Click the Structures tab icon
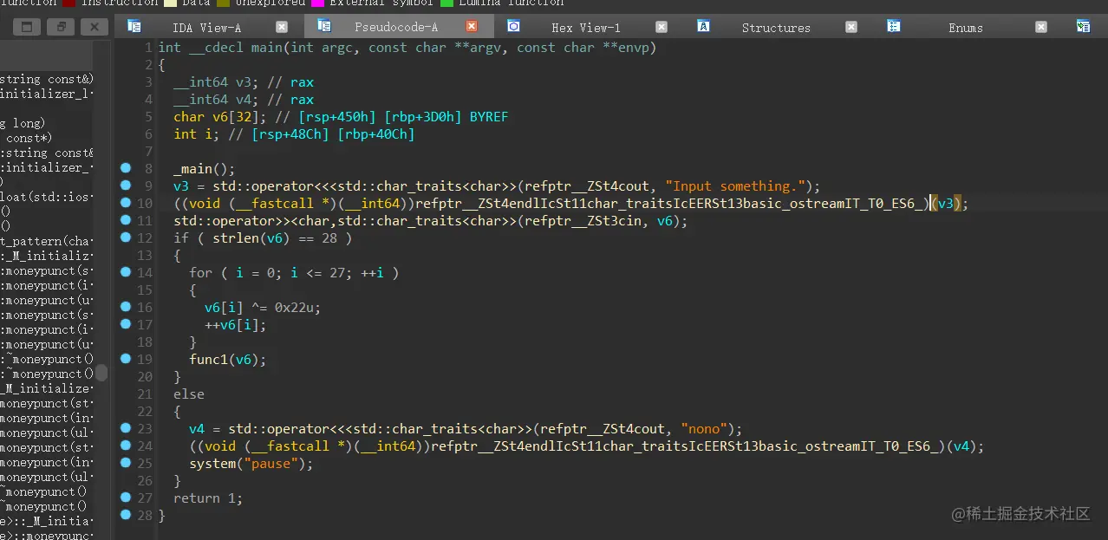 click(703, 26)
